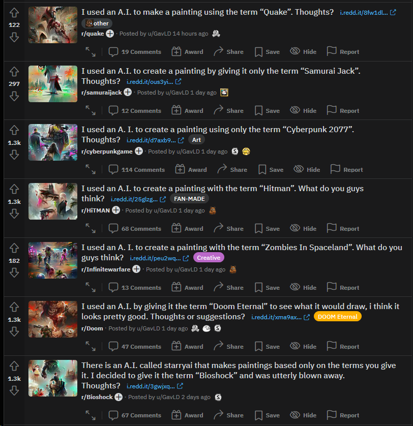
Task: Upvote the Quake A.I. painting post
Action: (x=14, y=13)
